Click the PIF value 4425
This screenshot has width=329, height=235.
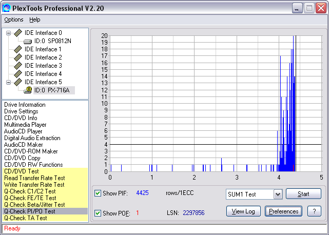click(x=142, y=193)
